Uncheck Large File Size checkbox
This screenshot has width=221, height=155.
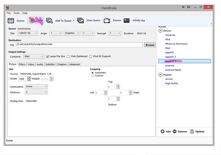tap(47, 56)
